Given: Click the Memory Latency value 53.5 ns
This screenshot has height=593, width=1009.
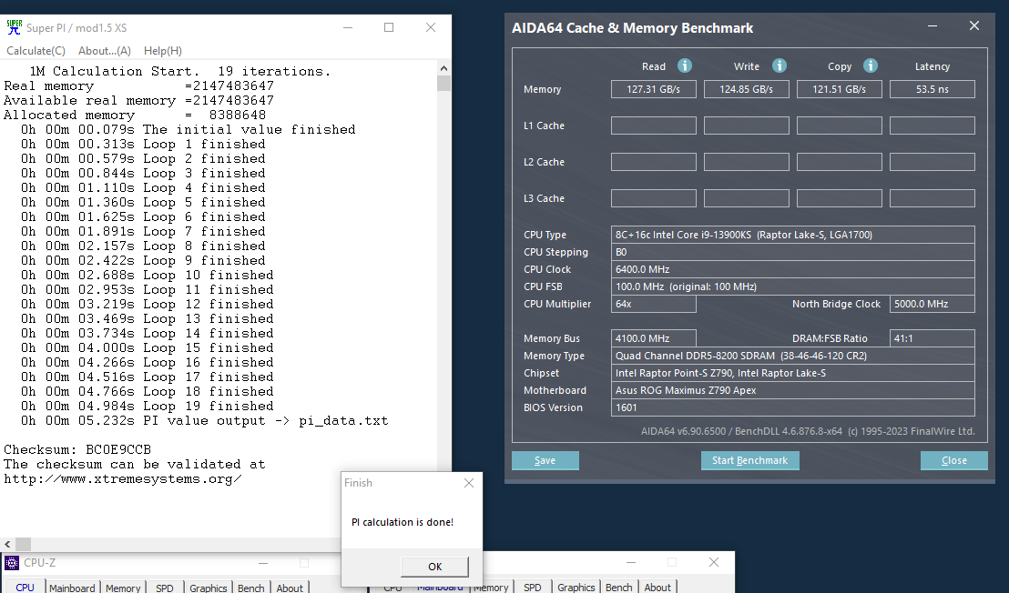Looking at the screenshot, I should [932, 89].
